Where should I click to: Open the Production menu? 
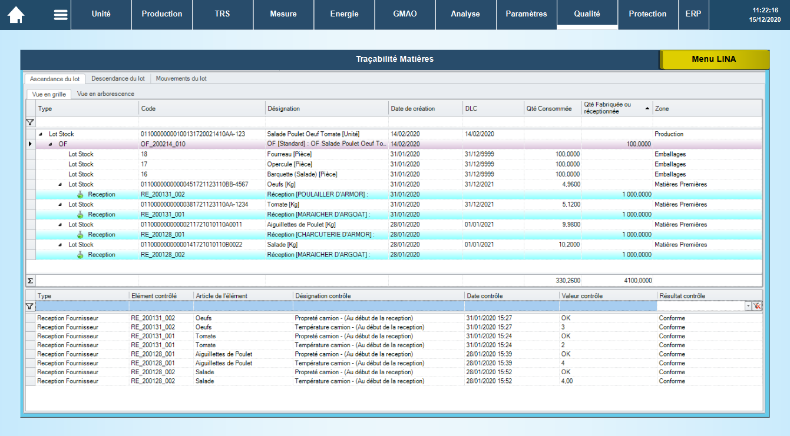pos(162,14)
